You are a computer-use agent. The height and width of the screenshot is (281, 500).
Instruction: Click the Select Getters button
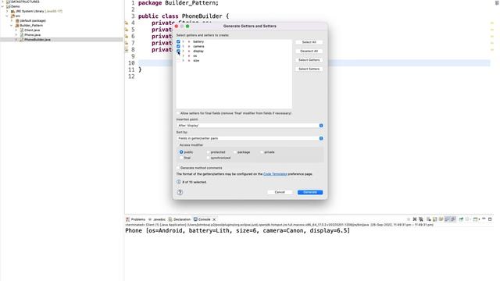pos(309,60)
